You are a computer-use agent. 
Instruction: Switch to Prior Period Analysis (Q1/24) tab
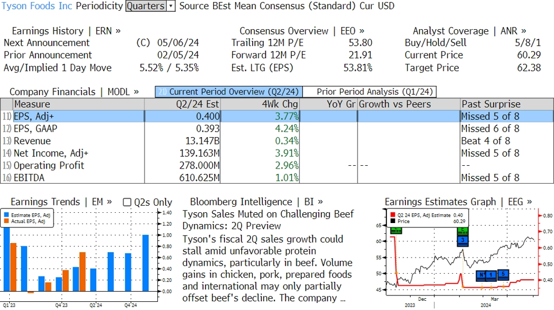tap(370, 92)
